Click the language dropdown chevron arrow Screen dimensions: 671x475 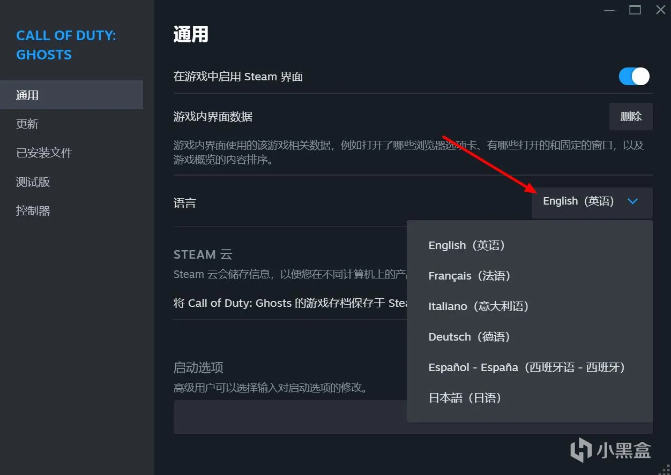pyautogui.click(x=632, y=202)
